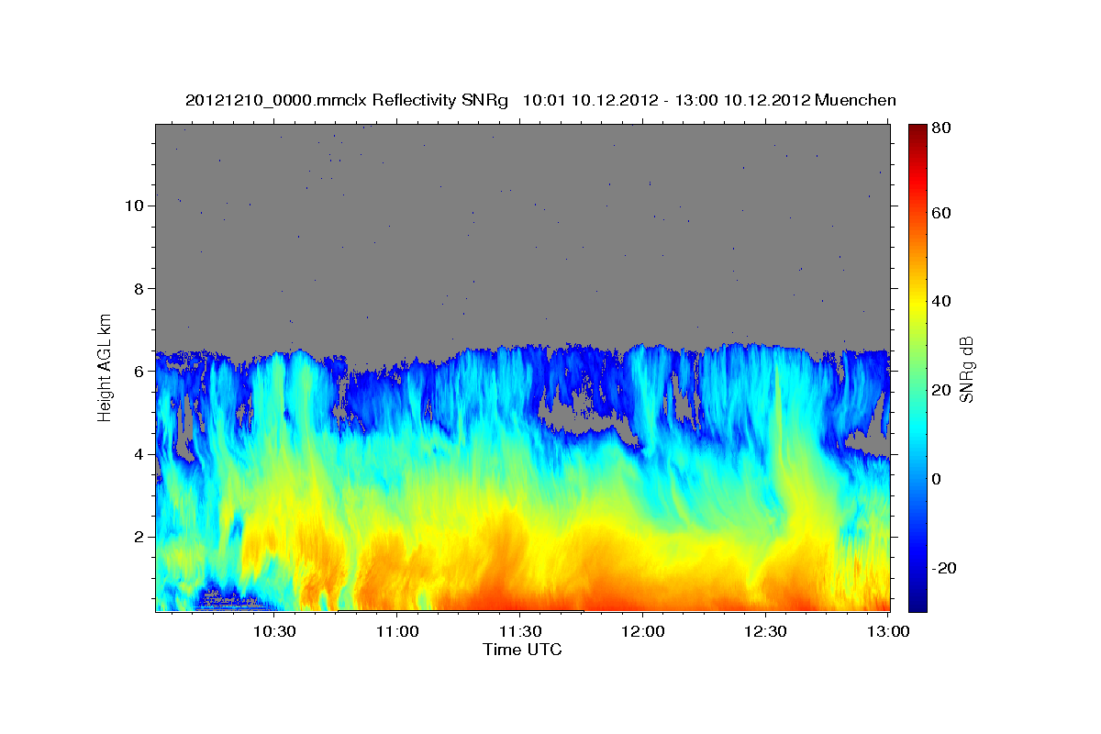
Task: Click the colorbar value 60
Action: click(x=940, y=213)
